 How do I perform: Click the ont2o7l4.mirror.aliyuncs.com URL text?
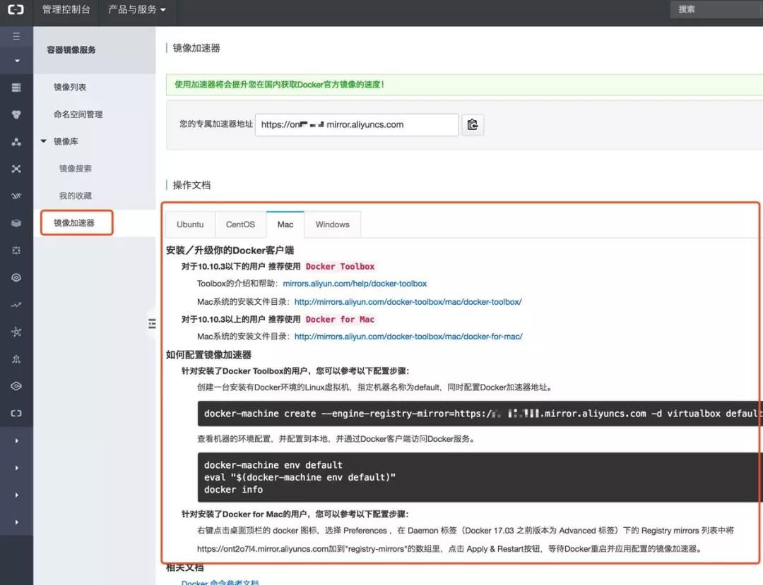(263, 549)
